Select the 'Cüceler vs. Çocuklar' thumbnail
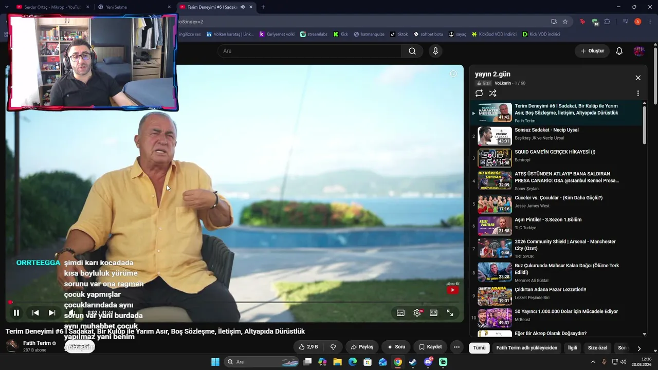The height and width of the screenshot is (370, 658). point(495,204)
